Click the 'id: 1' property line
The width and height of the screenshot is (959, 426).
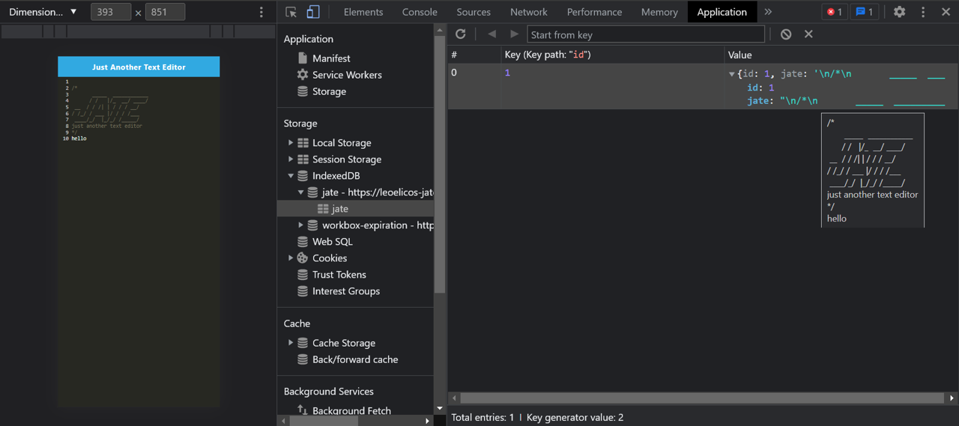click(x=760, y=88)
